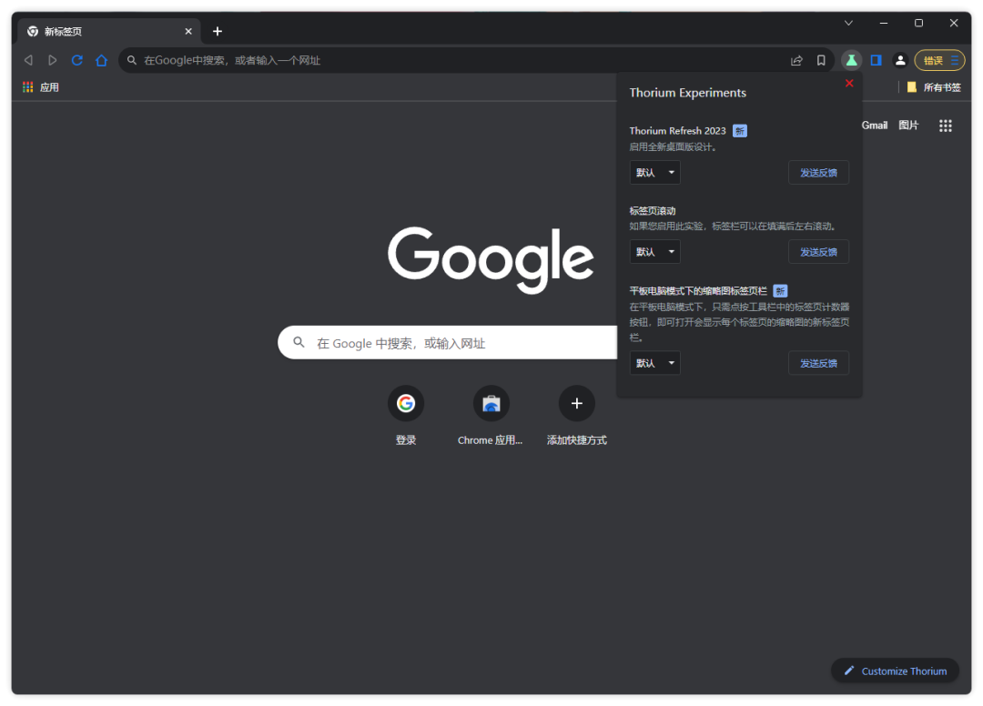The width and height of the screenshot is (983, 706).
Task: Open the 所有书签 folder
Action: (x=934, y=87)
